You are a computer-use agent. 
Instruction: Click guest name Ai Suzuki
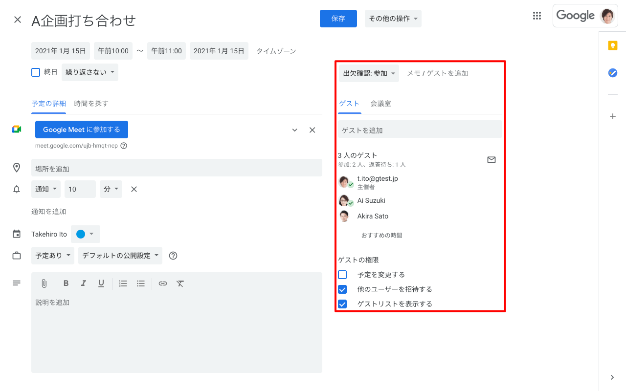point(371,200)
